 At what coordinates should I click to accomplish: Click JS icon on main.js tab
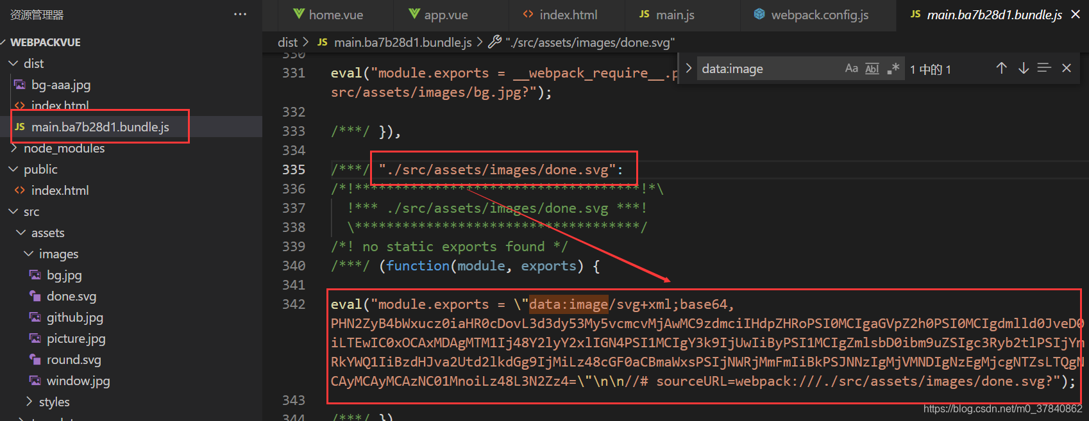click(645, 14)
